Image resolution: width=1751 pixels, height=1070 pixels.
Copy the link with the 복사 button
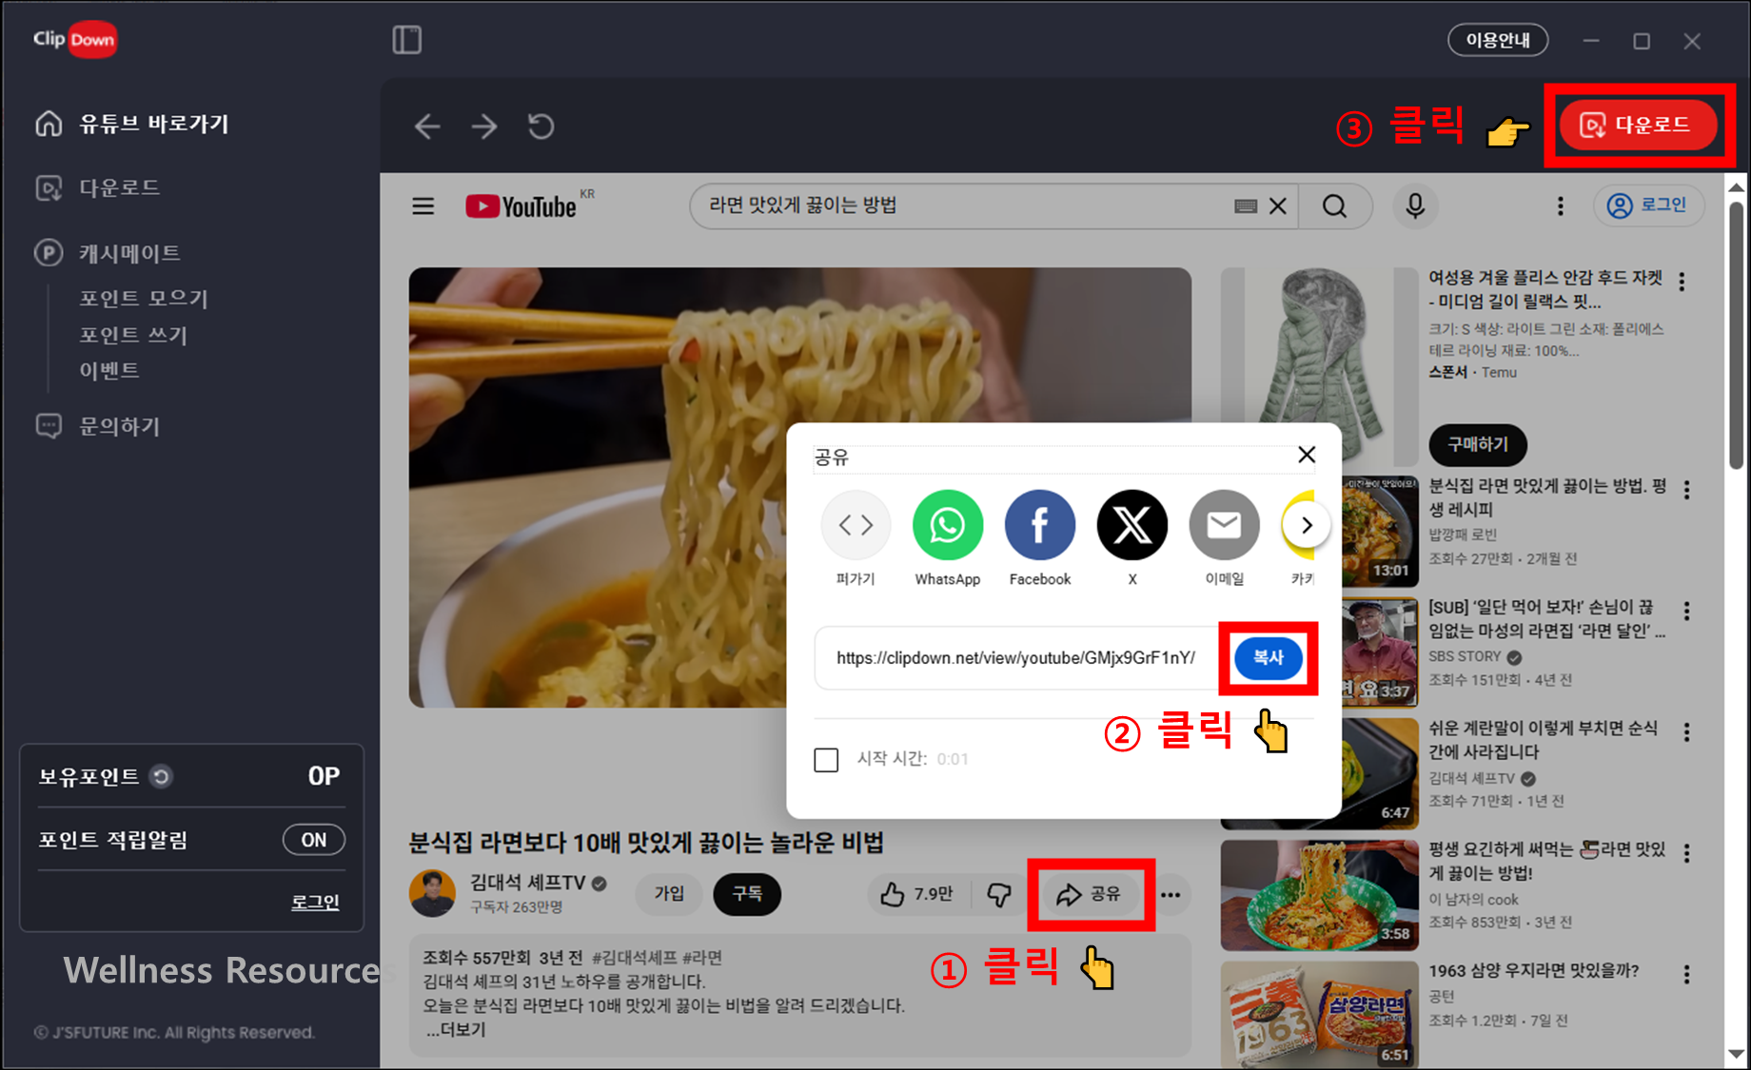click(1269, 658)
